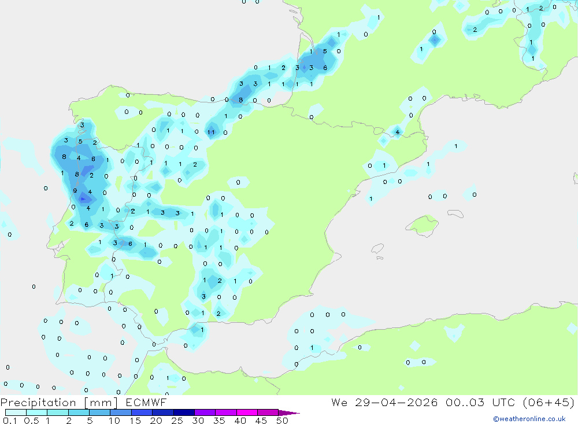Click the weekday abbreviation 'We'
The height and width of the screenshot is (424, 578).
point(339,402)
